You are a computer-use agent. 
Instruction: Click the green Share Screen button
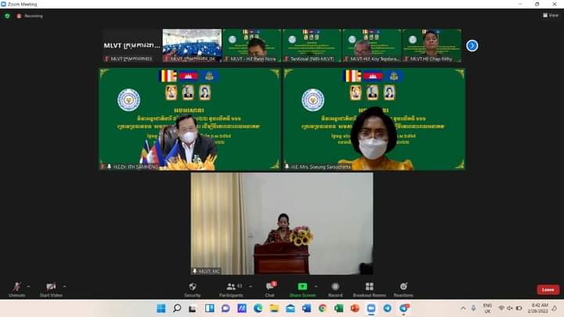(302, 288)
